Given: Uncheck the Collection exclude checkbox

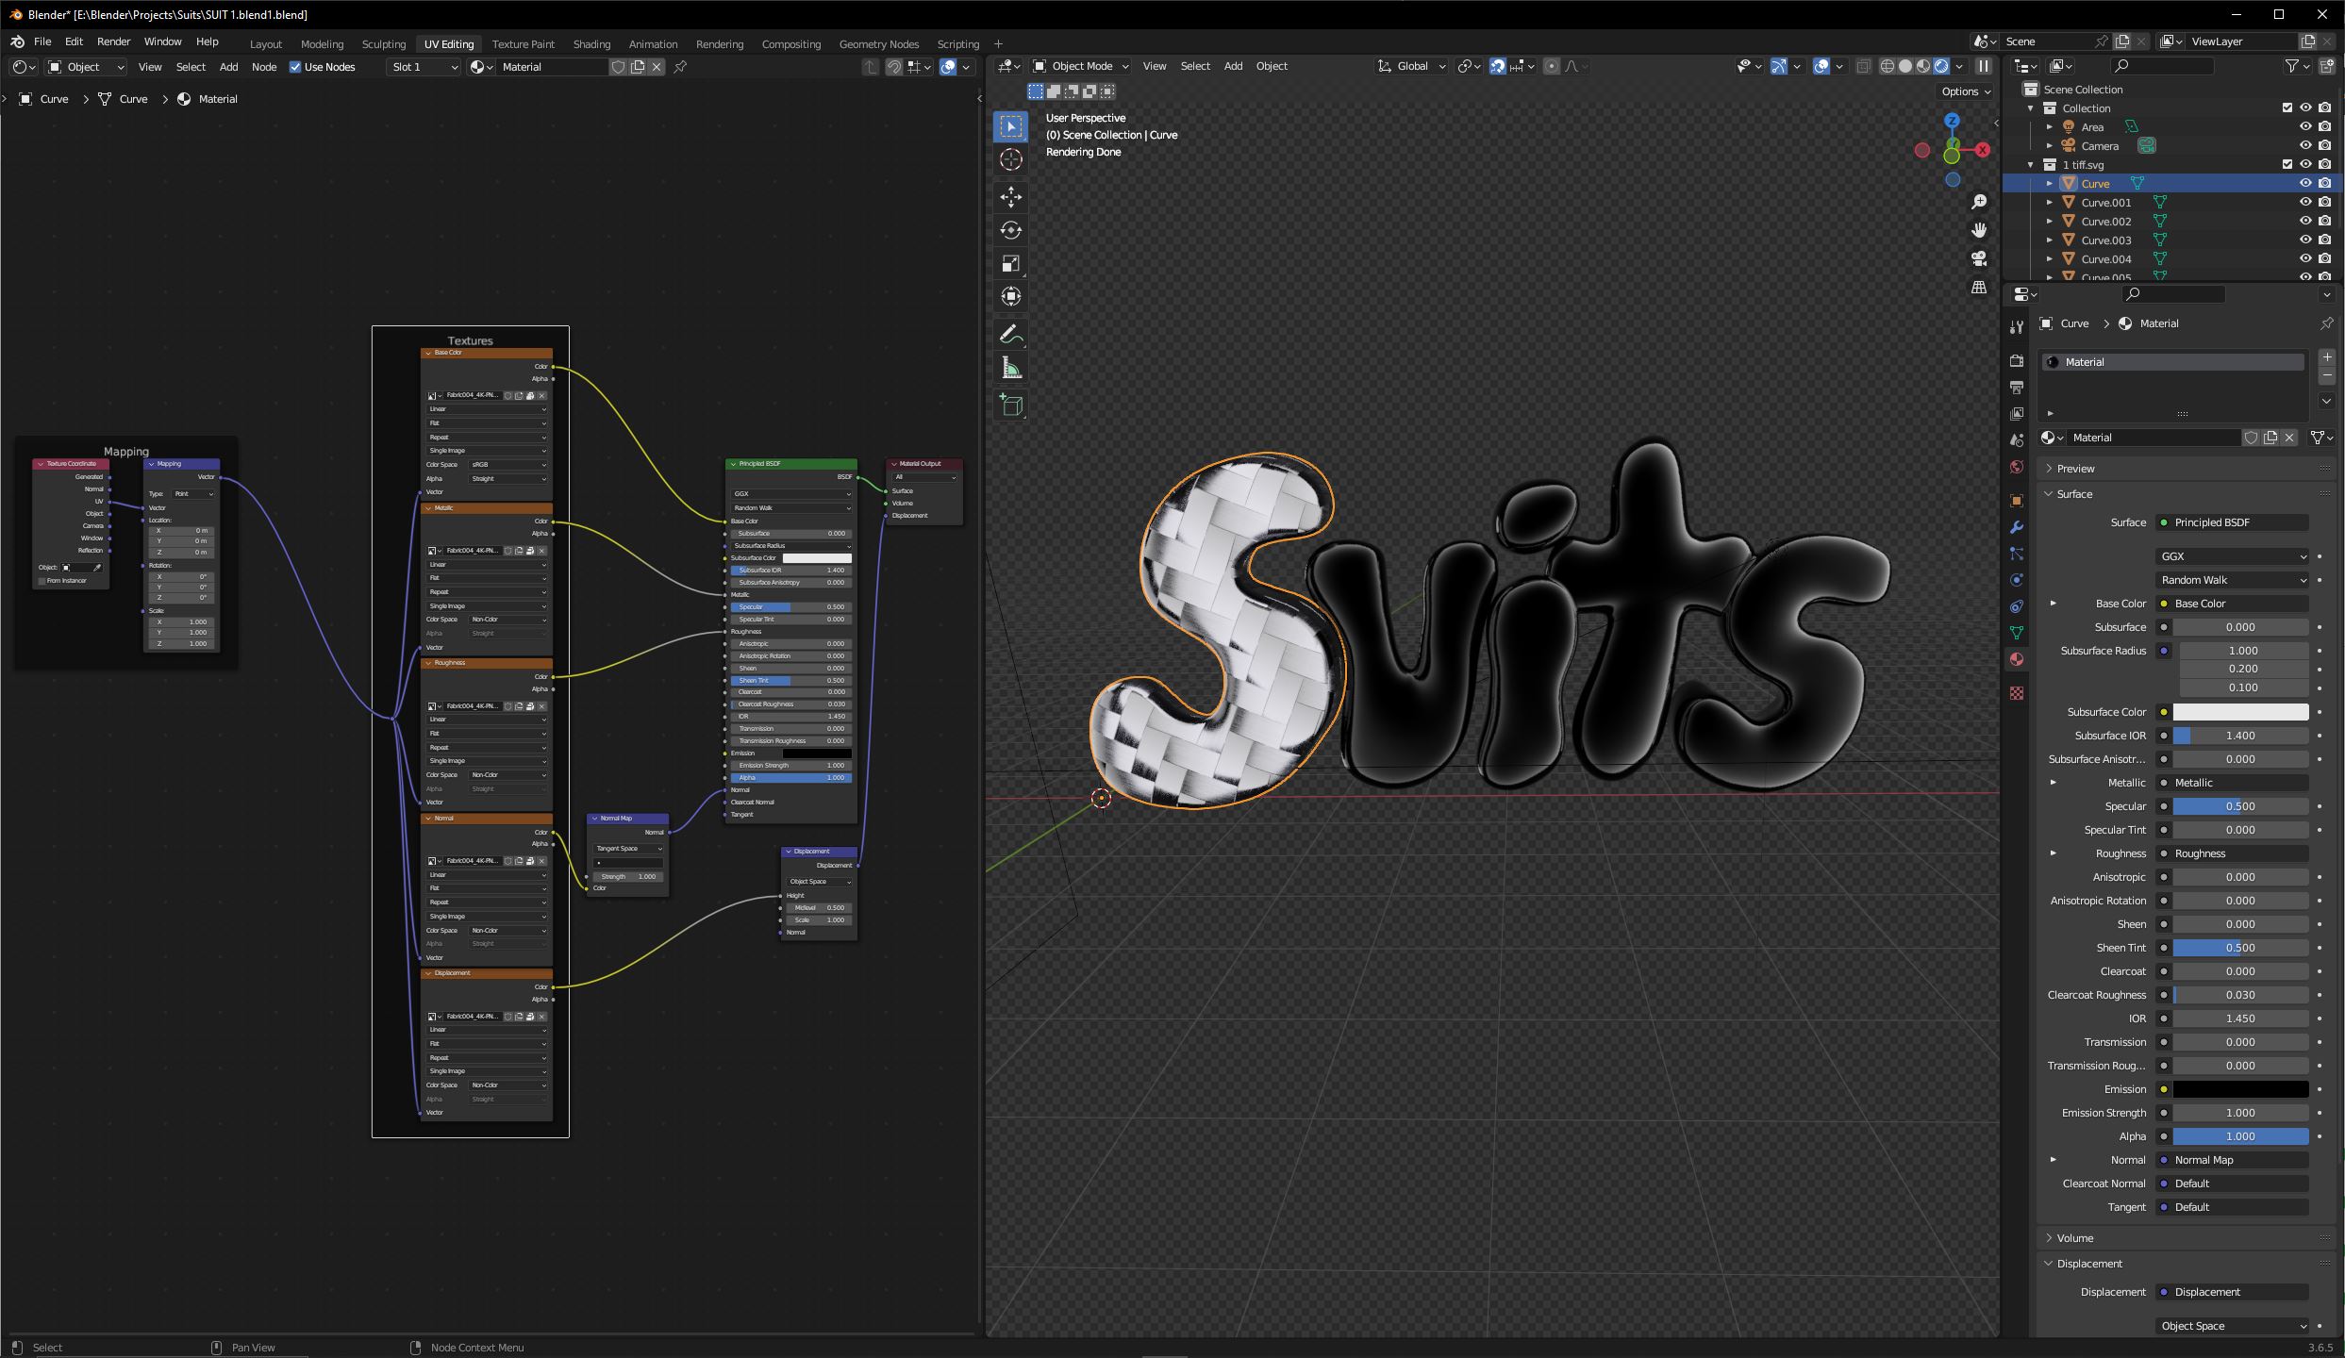Looking at the screenshot, I should click(2287, 108).
